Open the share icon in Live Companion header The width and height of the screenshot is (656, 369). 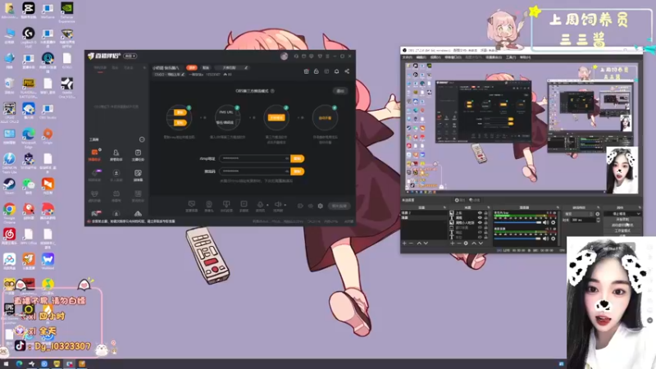pos(347,71)
